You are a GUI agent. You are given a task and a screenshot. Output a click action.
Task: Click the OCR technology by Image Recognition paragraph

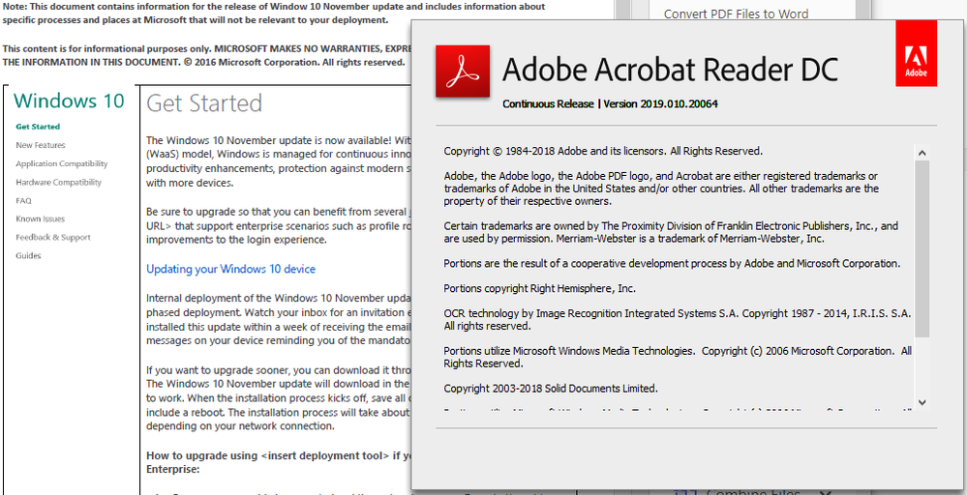[x=678, y=320]
